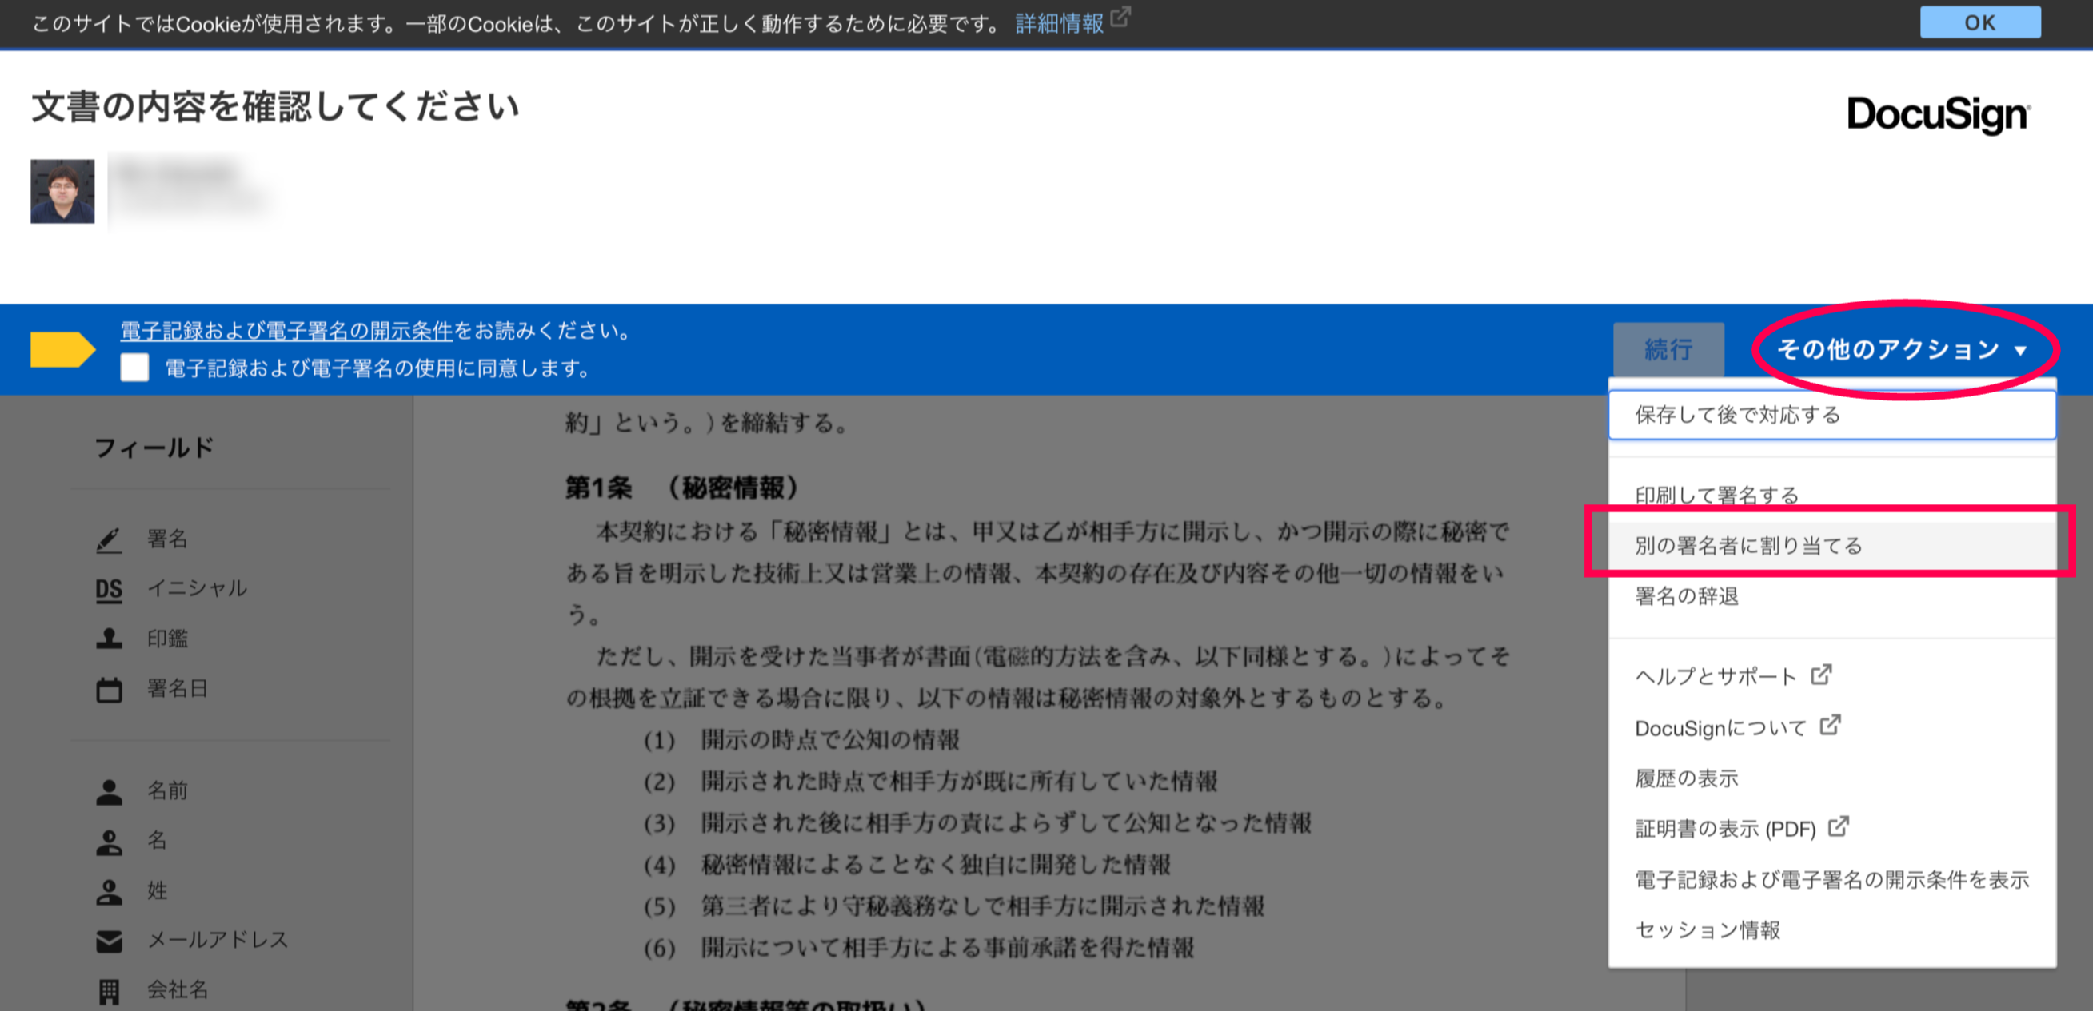Choose the person icon for 名前
This screenshot has height=1011, width=2093.
109,792
